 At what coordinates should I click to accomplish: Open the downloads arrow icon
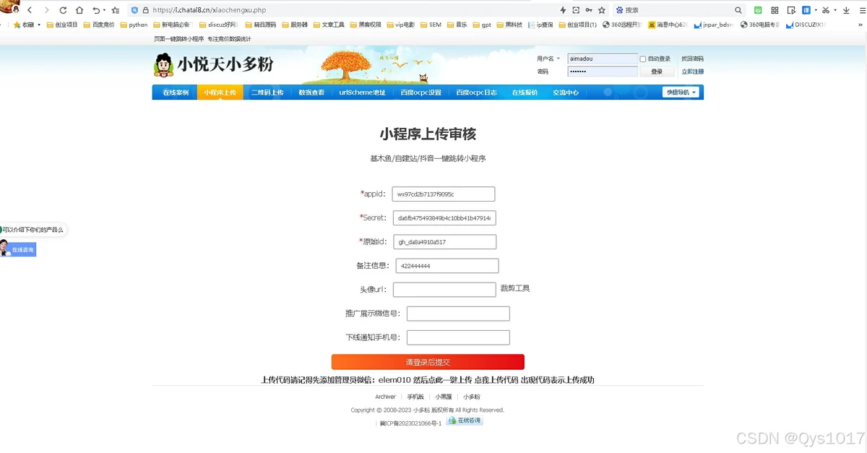pyautogui.click(x=845, y=10)
